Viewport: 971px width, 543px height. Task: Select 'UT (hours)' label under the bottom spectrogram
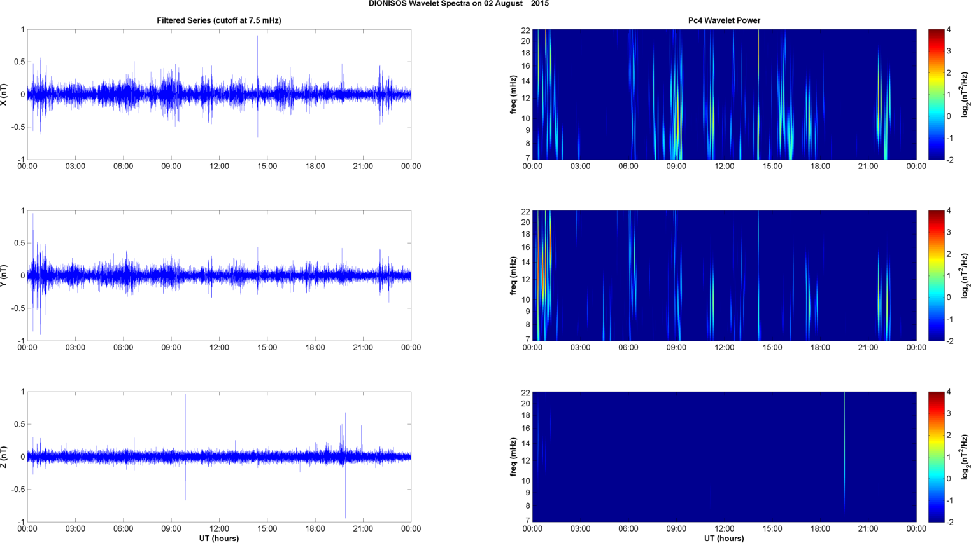coord(725,539)
